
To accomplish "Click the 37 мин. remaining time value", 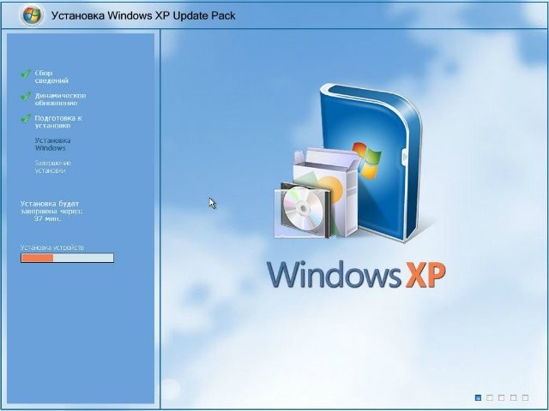I will point(48,219).
